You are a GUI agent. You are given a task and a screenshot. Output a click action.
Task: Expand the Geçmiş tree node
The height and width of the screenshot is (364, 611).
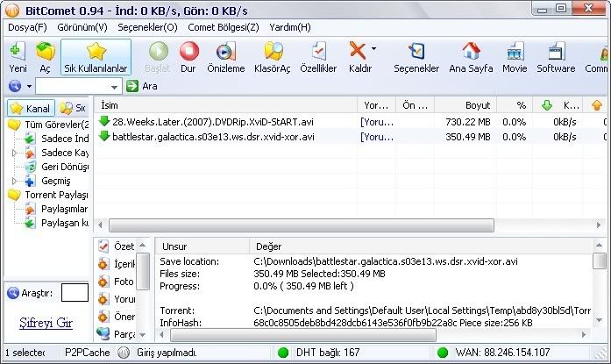point(14,181)
